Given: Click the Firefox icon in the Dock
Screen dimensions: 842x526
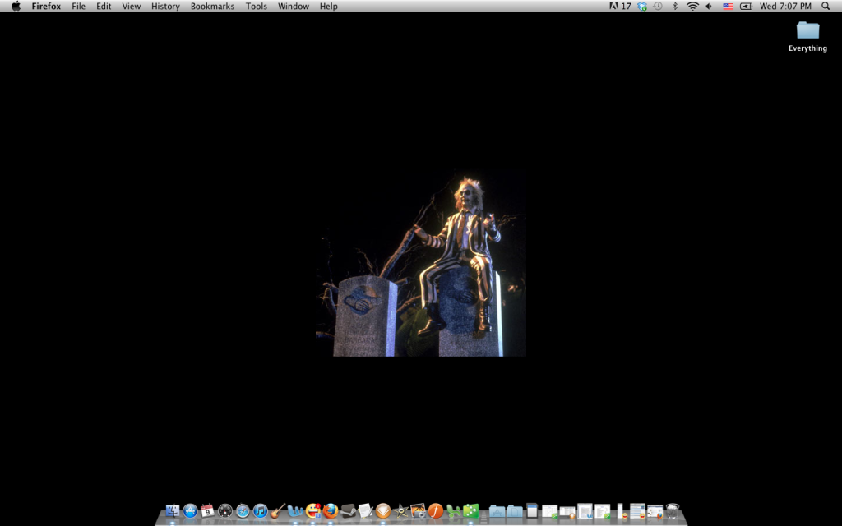Looking at the screenshot, I should coord(331,510).
